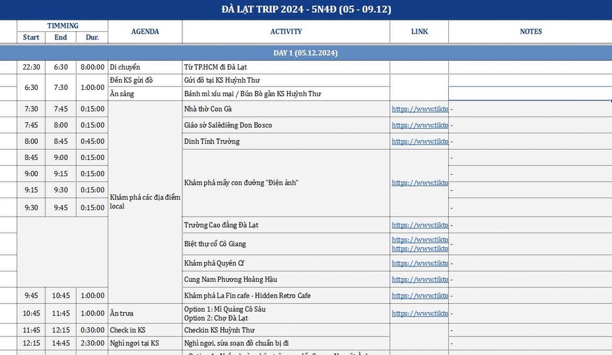
Task: Click the Dinh Tỉnh Trưởng TikTok link
Action: [419, 141]
